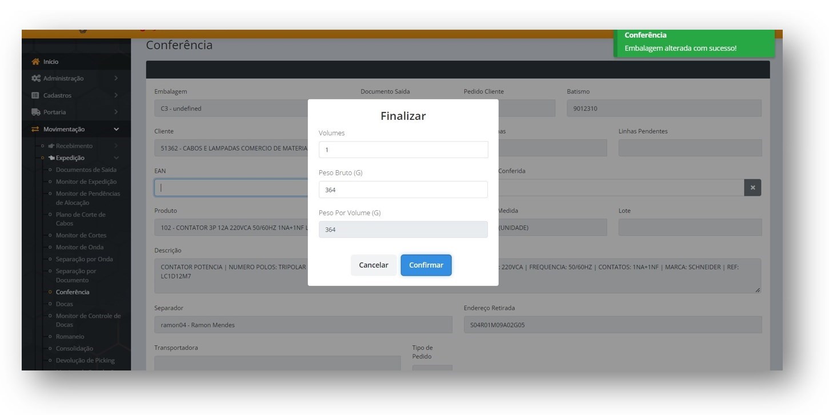This screenshot has height=415, width=829.
Task: Click the Portaria truck icon
Action: pos(36,112)
